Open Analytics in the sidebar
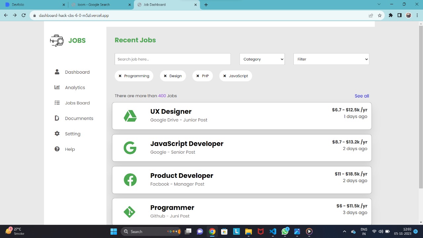Image resolution: width=423 pixels, height=238 pixels. pos(75,88)
